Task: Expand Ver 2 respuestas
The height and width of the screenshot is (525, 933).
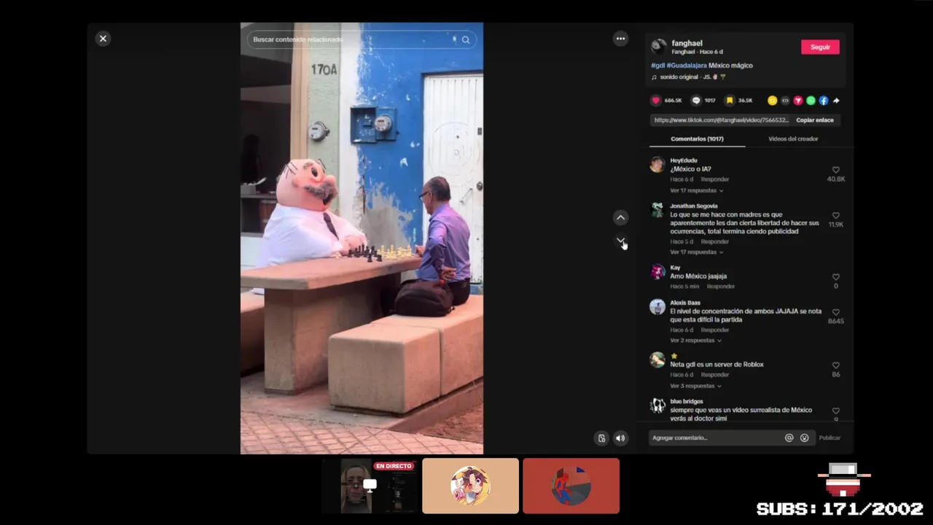Action: (x=695, y=341)
